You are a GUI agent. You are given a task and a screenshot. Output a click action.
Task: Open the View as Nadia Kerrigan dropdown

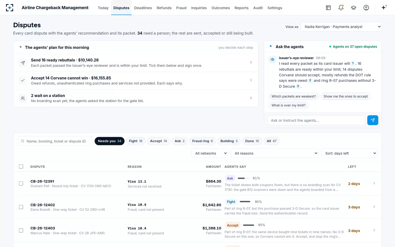point(341,27)
